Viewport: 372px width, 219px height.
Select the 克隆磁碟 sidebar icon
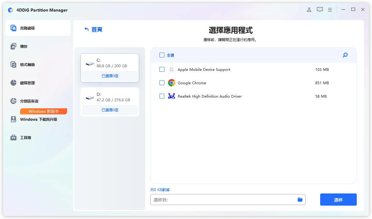pyautogui.click(x=13, y=28)
